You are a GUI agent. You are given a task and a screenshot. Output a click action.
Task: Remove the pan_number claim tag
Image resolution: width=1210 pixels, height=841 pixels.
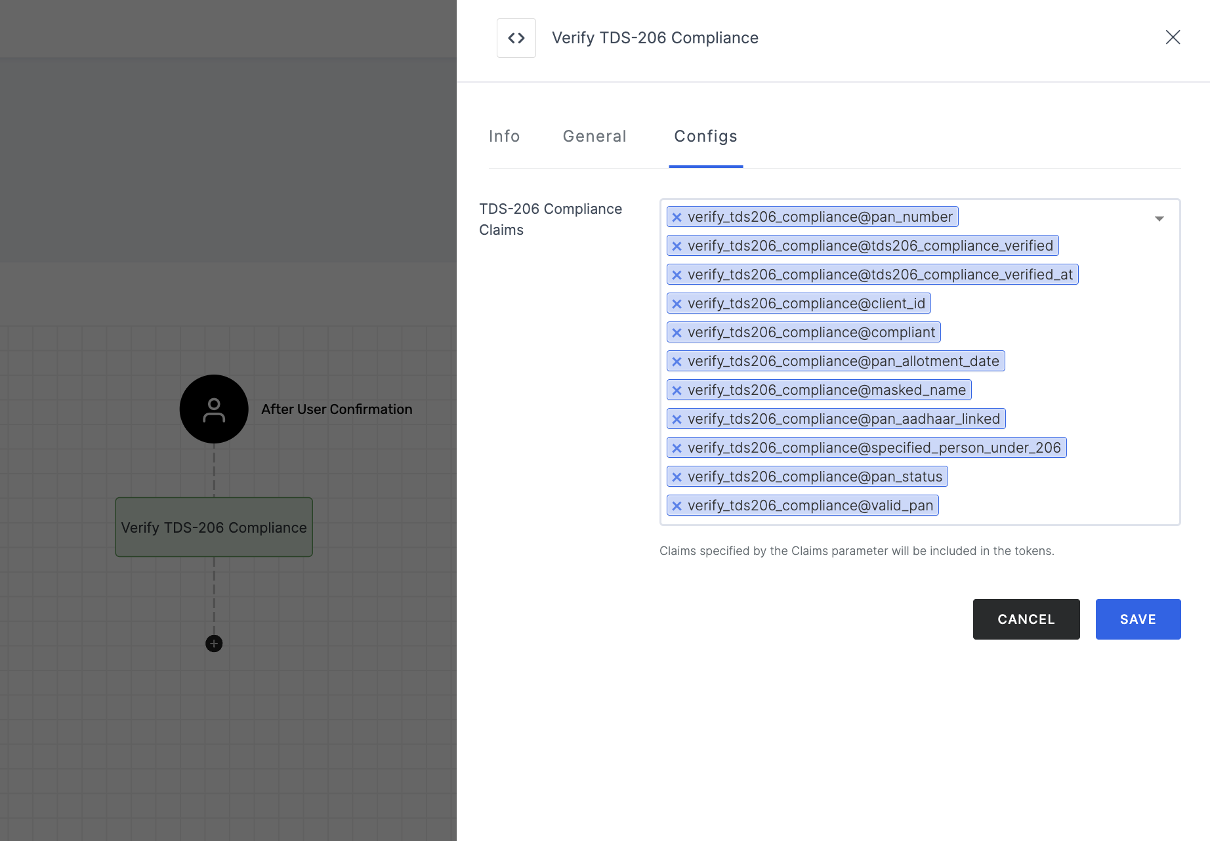pyautogui.click(x=677, y=217)
